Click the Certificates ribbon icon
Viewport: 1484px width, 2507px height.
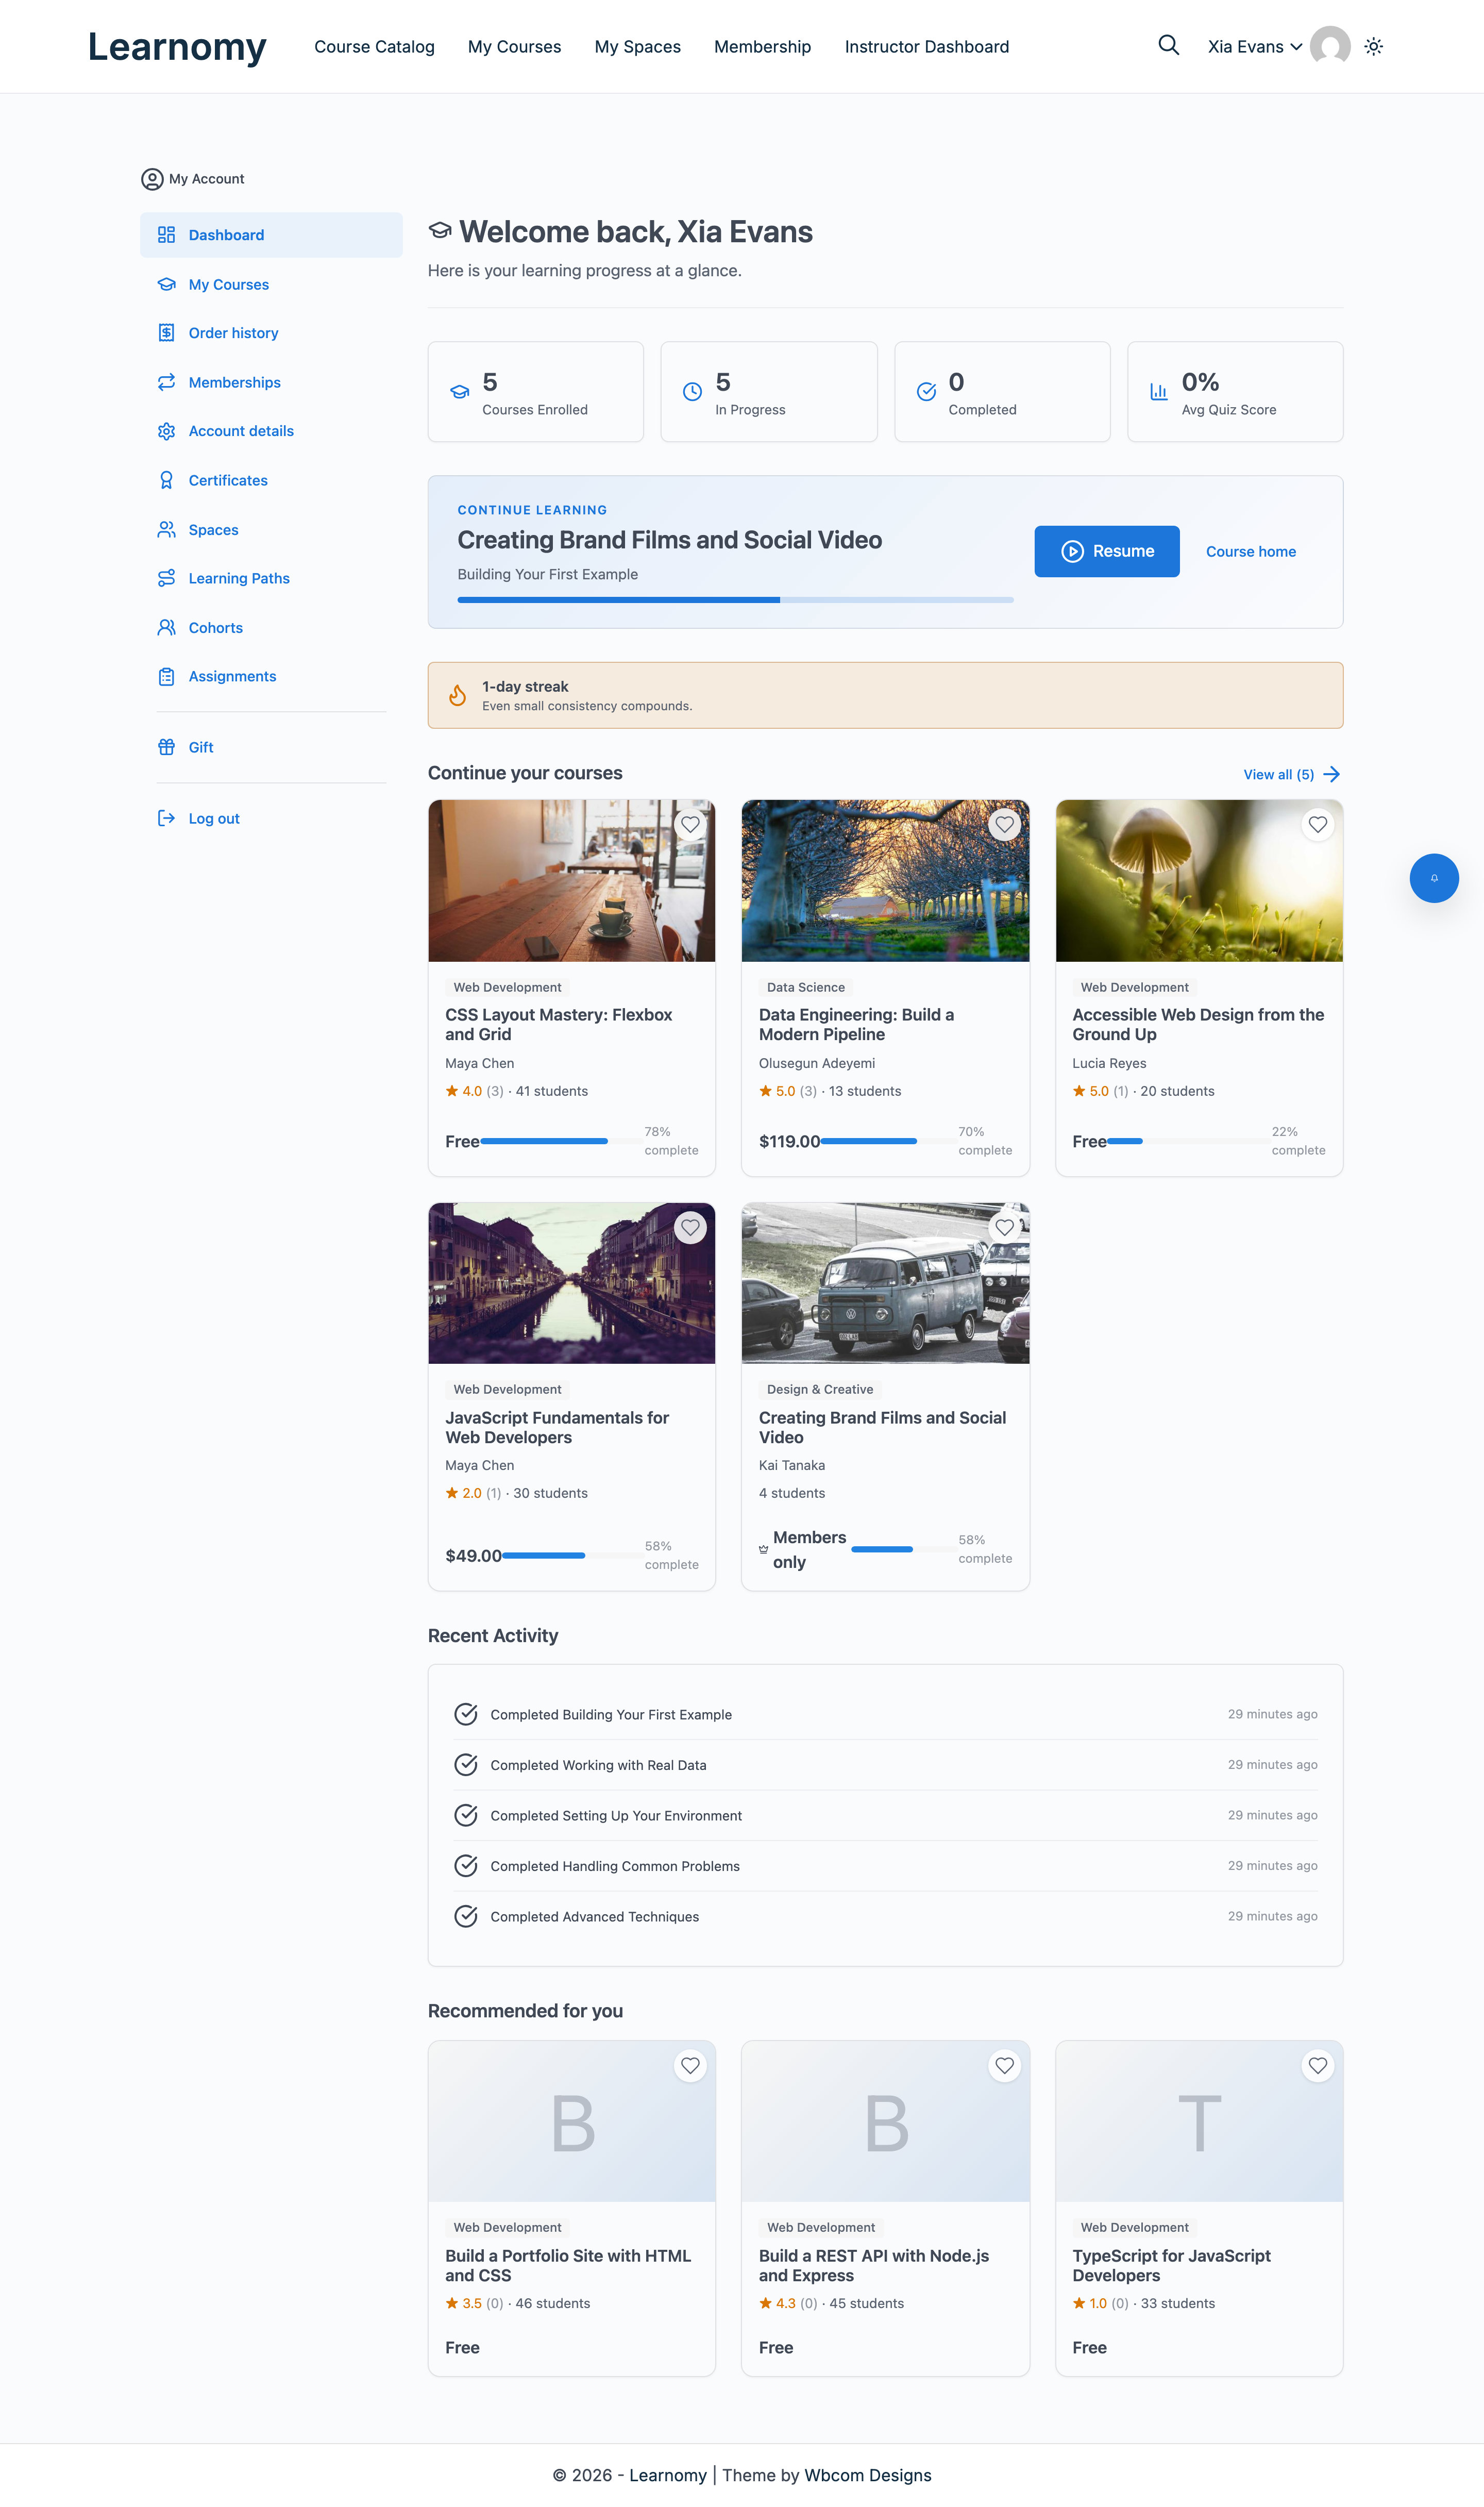pos(166,480)
